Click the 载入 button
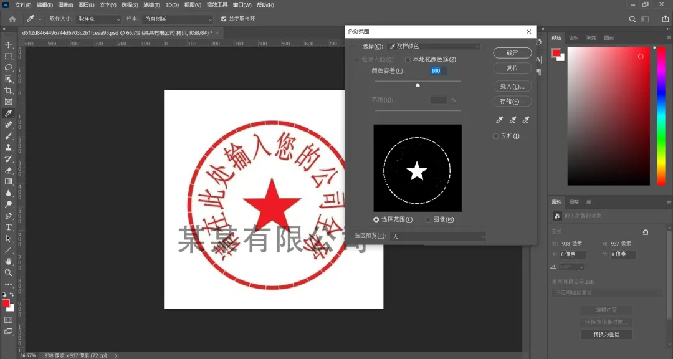673x359 pixels. coord(512,86)
